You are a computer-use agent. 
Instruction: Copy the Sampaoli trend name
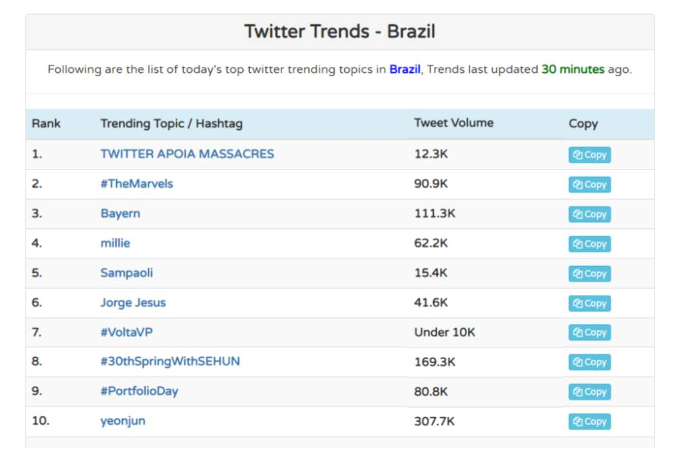coord(589,273)
